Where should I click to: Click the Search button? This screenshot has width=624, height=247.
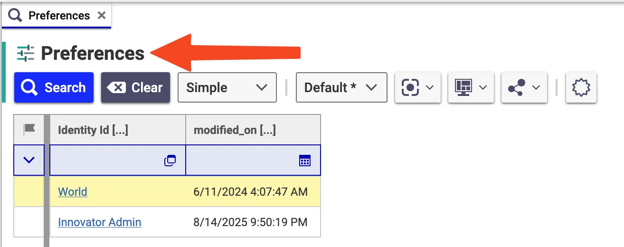point(54,87)
